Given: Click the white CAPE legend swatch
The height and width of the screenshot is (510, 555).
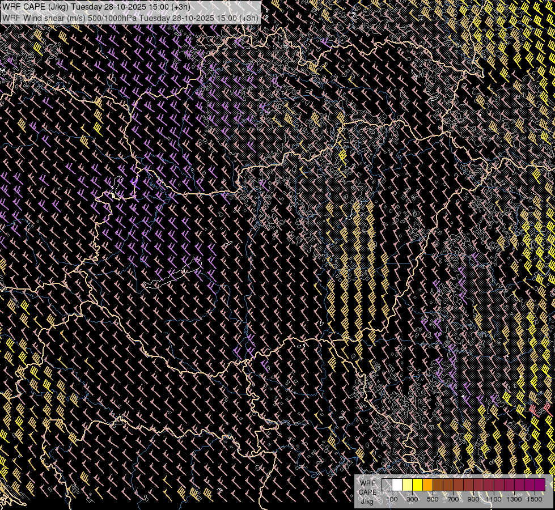Looking at the screenshot, I should click(397, 484).
